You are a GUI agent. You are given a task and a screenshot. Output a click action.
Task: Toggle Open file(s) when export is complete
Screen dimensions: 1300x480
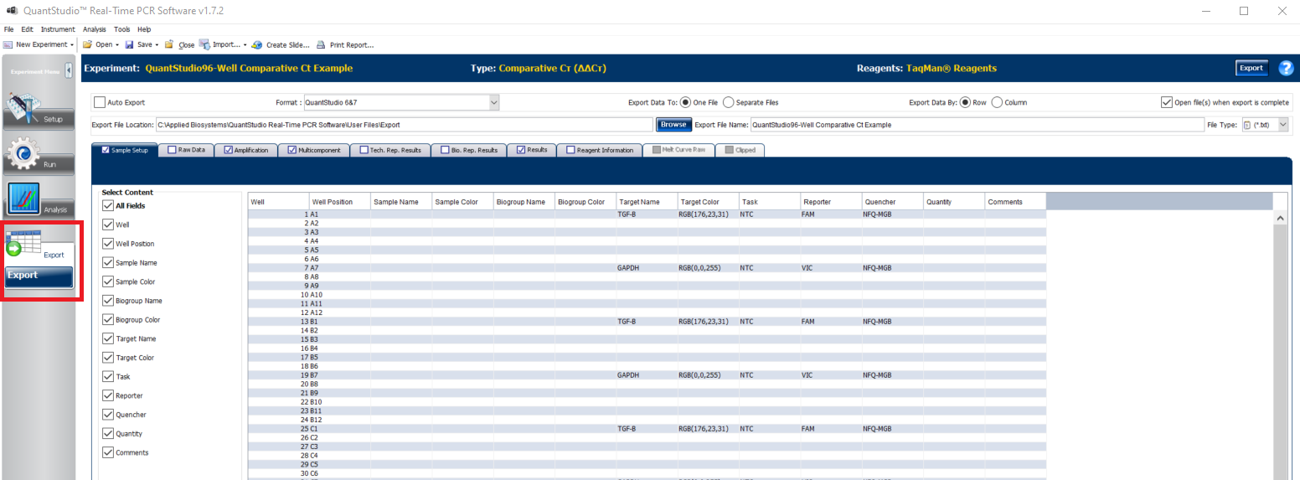[1167, 102]
